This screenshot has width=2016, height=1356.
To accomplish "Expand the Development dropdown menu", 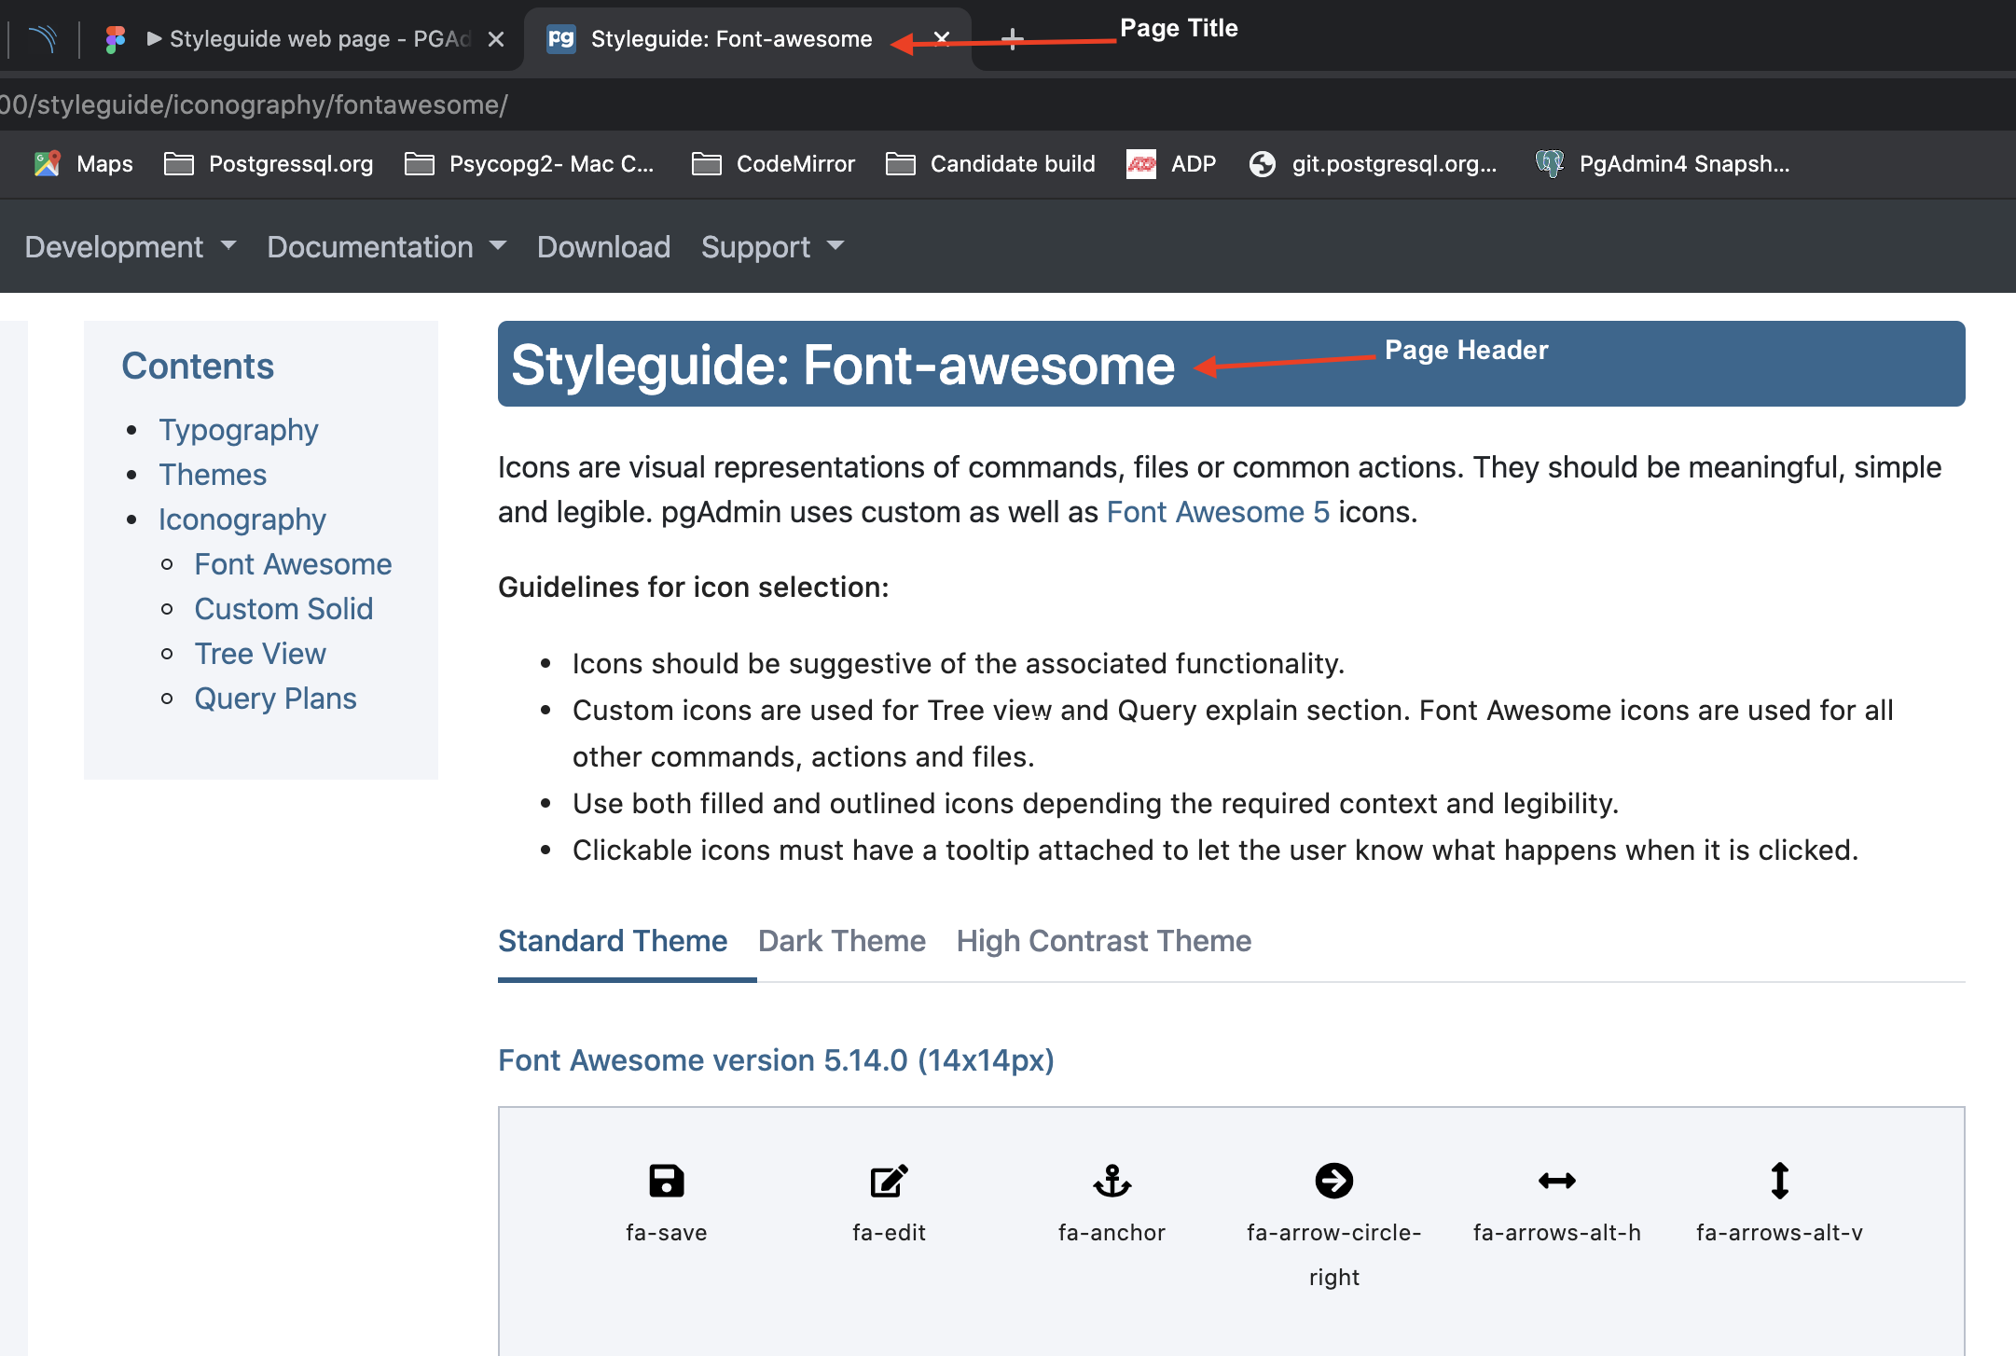I will 131,247.
